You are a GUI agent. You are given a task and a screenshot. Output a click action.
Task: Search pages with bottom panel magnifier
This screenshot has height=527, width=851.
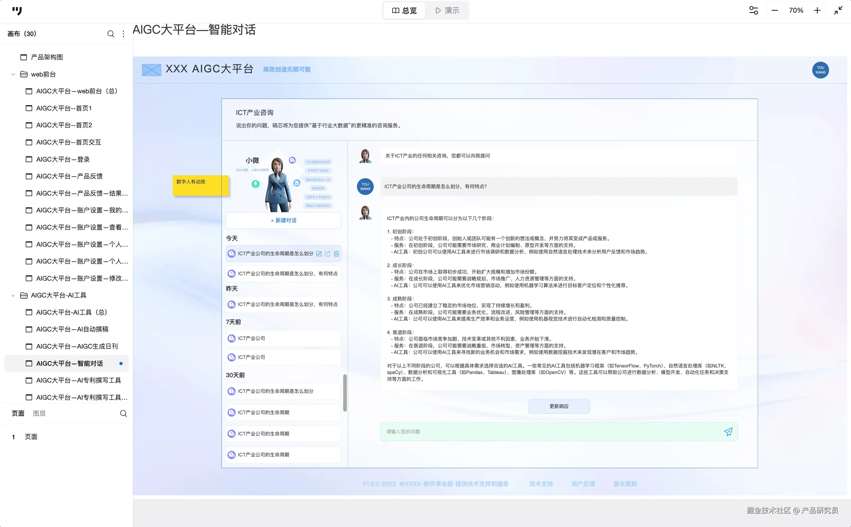pos(124,413)
